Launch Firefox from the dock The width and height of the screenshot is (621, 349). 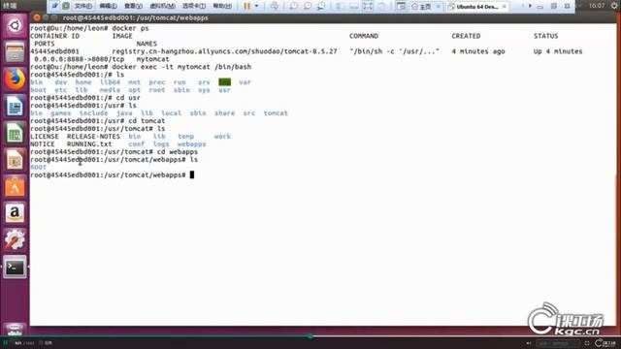point(15,79)
